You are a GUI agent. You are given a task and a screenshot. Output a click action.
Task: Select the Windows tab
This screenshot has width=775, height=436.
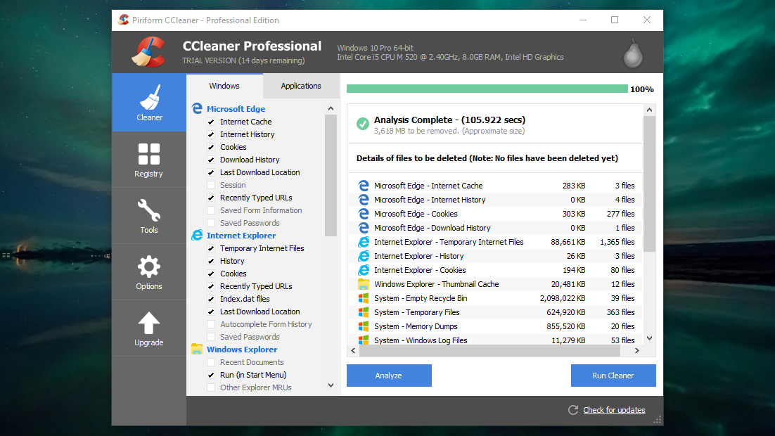click(224, 85)
